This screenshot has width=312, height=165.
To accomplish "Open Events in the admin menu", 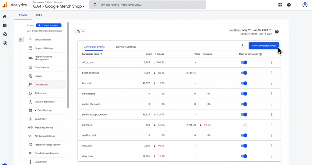I will coord(47,76).
